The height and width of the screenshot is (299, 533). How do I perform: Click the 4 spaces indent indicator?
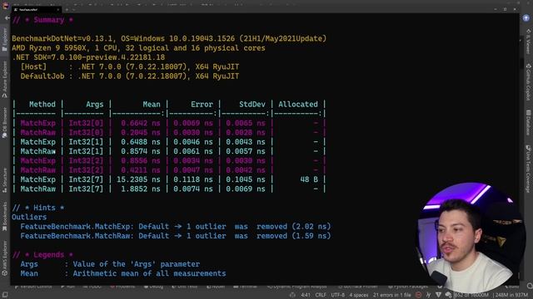359,295
